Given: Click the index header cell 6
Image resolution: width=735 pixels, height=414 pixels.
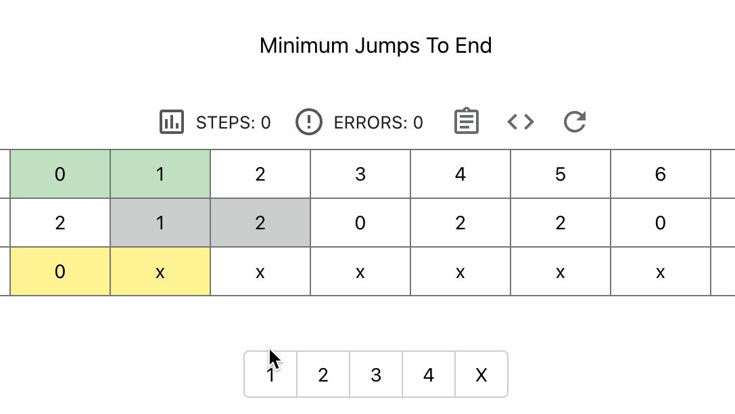Looking at the screenshot, I should click(x=661, y=175).
